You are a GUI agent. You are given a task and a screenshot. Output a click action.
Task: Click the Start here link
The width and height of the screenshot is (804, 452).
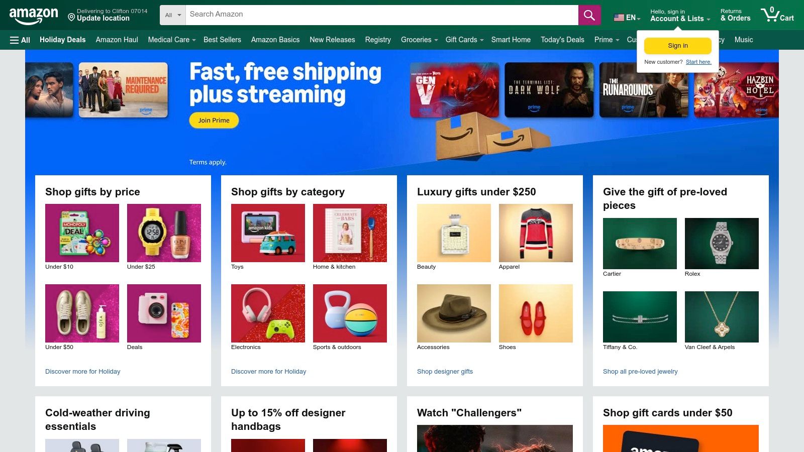click(698, 62)
